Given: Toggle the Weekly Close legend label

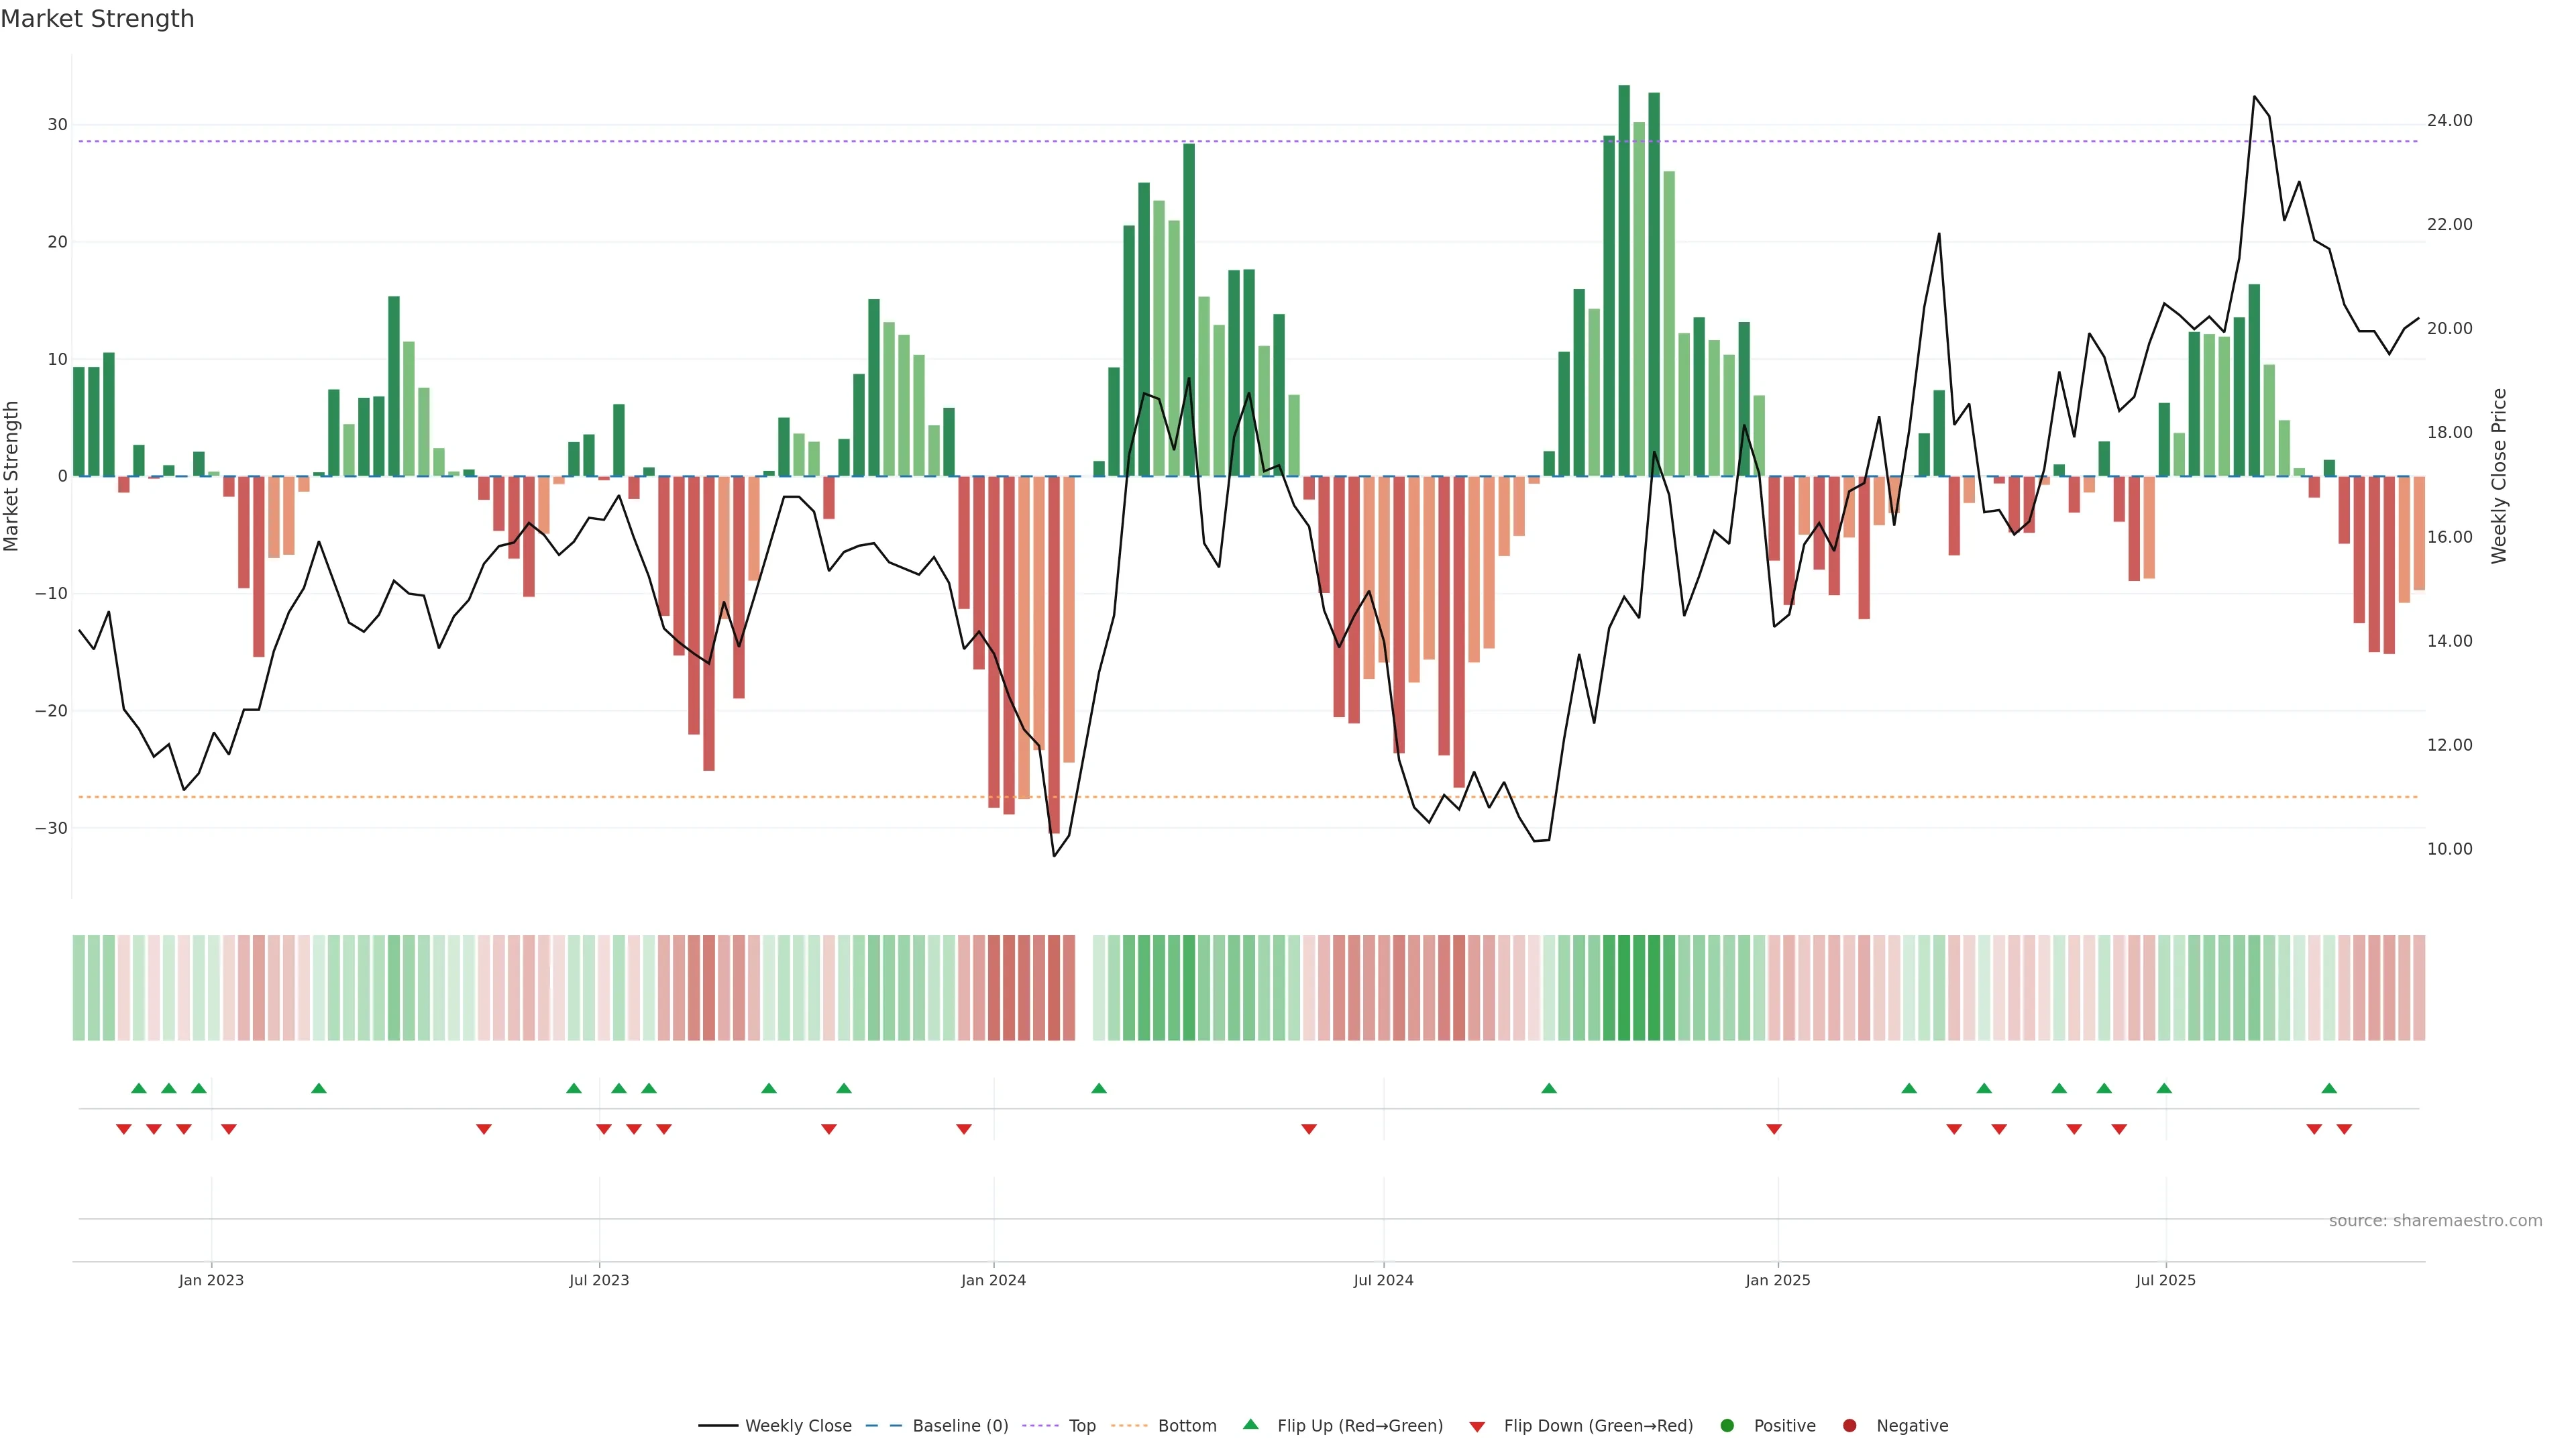Looking at the screenshot, I should 798,1425.
